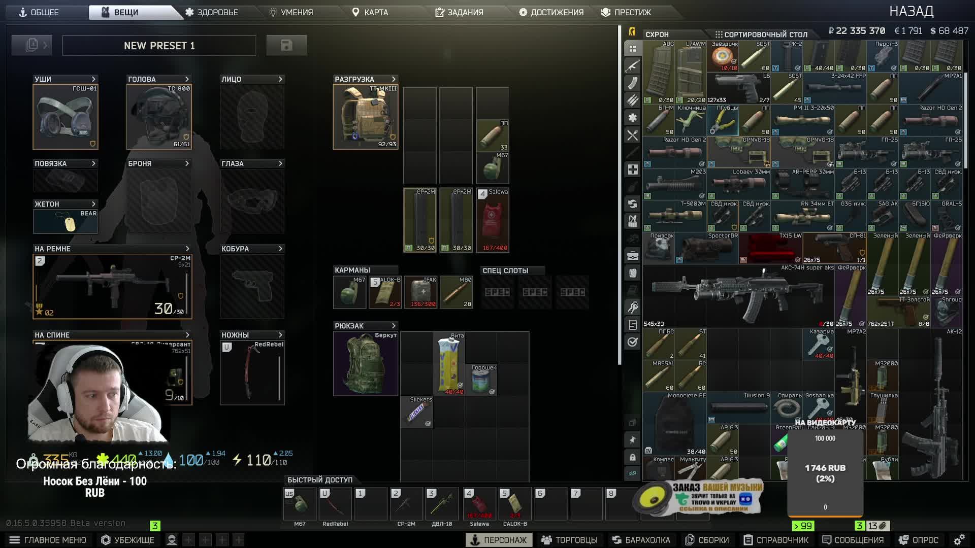This screenshot has width=975, height=548.
Task: Toggle the pin icon in stash sidebar
Action: 632,440
